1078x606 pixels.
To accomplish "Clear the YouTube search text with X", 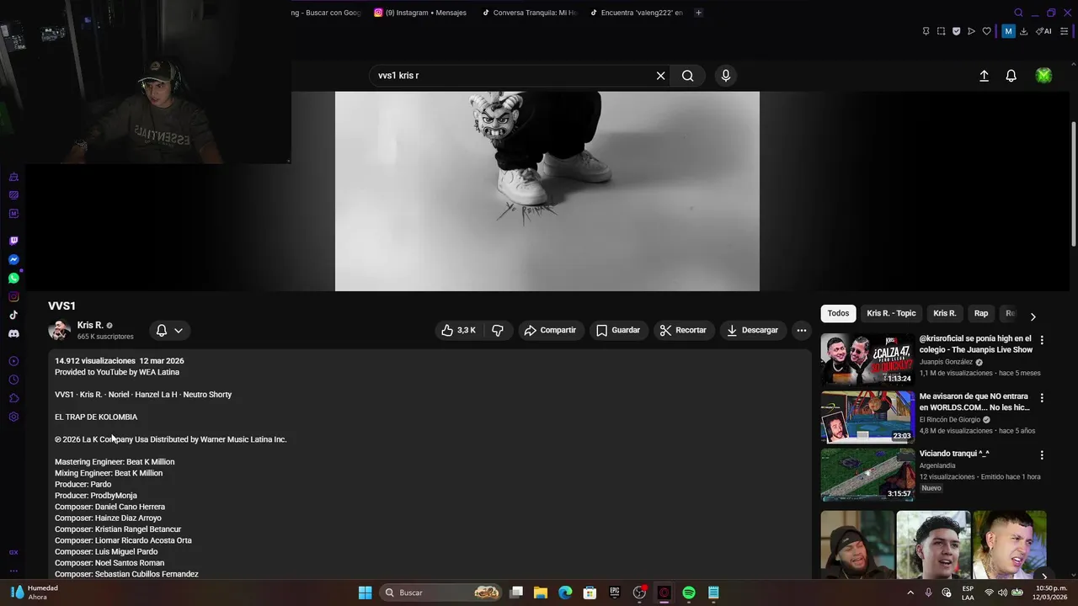I will tap(660, 76).
